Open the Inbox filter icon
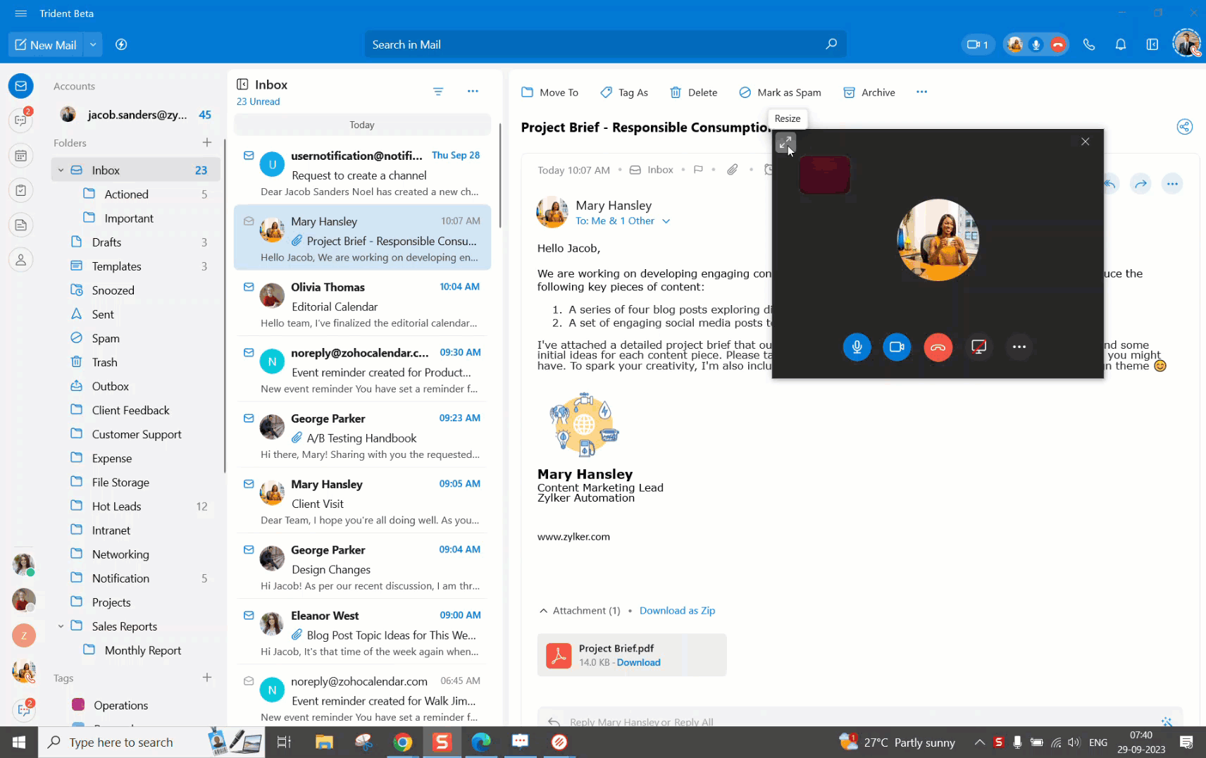 [x=438, y=92]
